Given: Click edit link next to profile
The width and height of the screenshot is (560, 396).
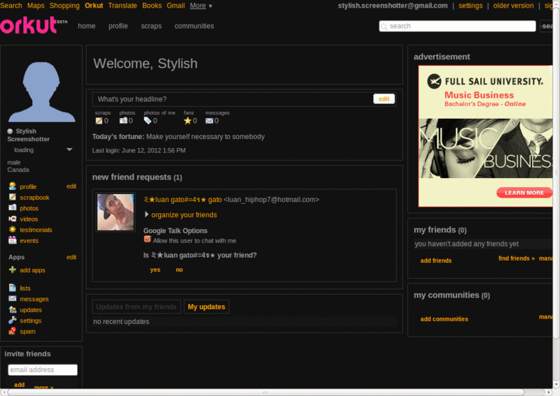Looking at the screenshot, I should [x=71, y=186].
